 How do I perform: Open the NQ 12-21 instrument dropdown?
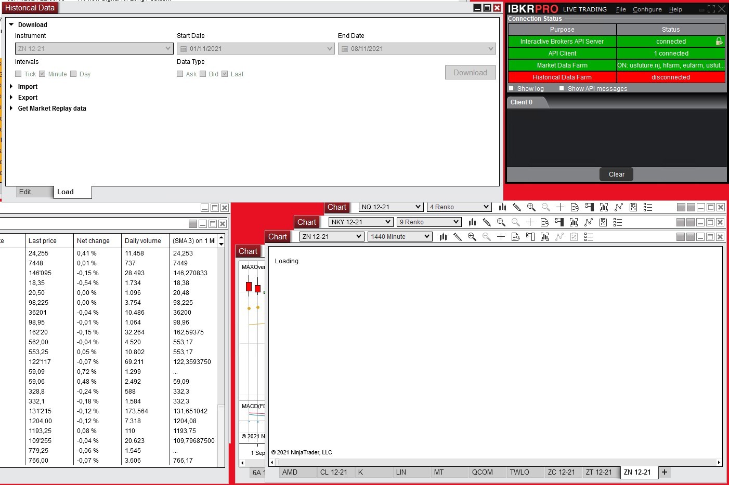coord(391,207)
